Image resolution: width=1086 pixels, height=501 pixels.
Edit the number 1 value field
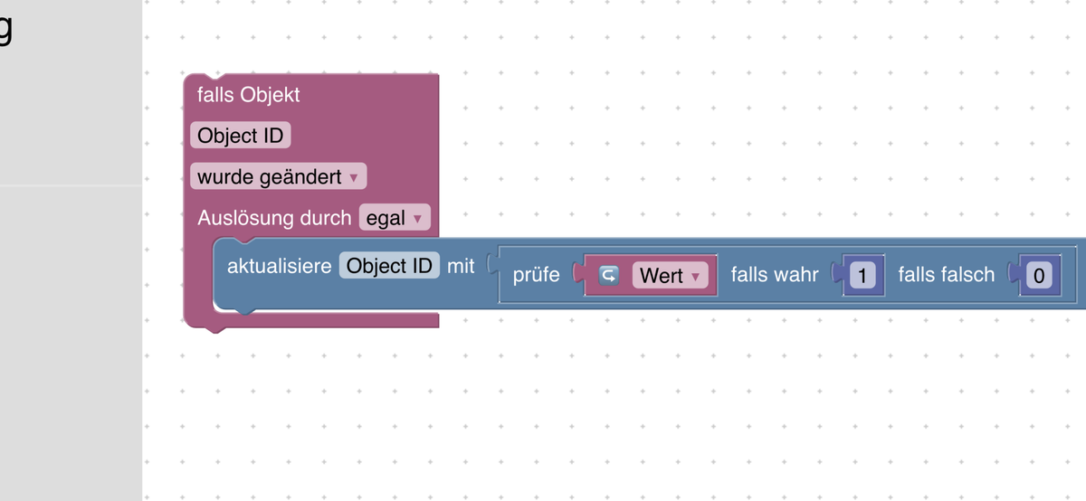point(862,276)
